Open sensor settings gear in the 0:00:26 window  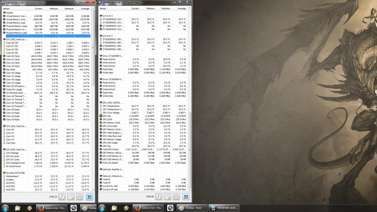177,197
